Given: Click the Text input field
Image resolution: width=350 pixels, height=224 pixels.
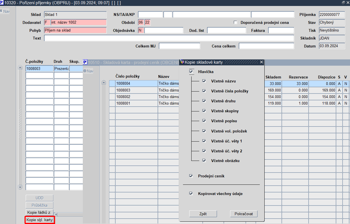Looking at the screenshot, I should coord(169,38).
